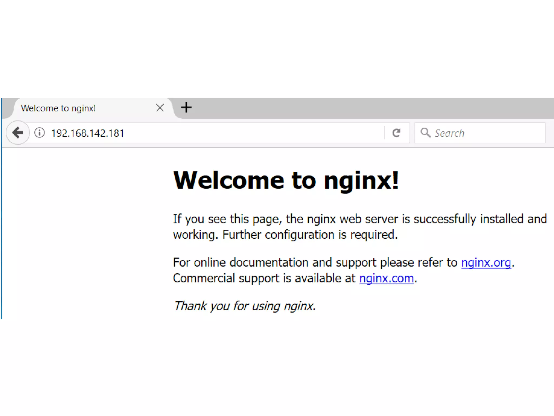
Task: Click the word Welcome in the page heading
Action: [x=229, y=180]
